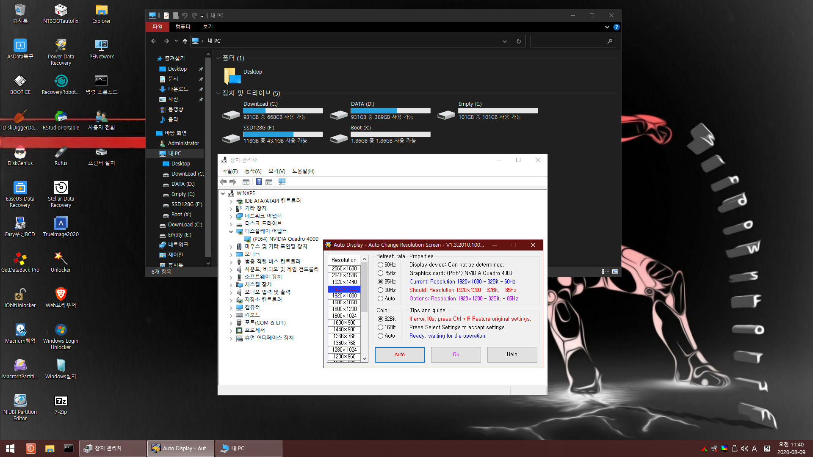Open the 파일 tab in Explorer ribbon
The height and width of the screenshot is (457, 813).
(157, 27)
